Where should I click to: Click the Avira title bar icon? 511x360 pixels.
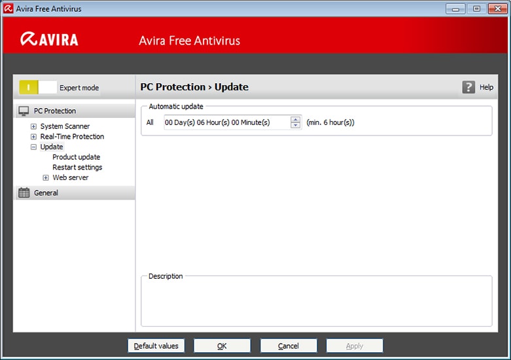click(x=8, y=9)
